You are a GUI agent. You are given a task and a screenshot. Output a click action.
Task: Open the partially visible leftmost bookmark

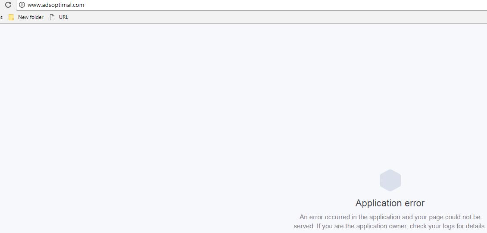tap(1, 17)
